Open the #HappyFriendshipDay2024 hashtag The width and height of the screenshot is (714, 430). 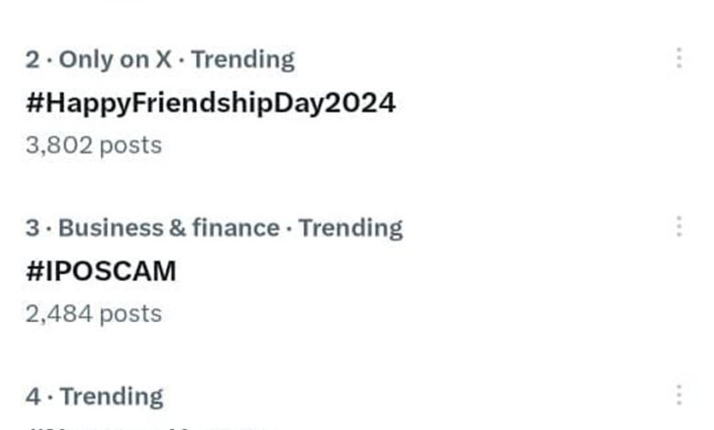point(211,102)
